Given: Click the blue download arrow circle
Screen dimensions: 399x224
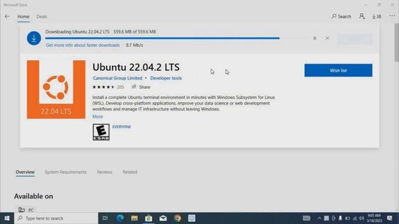Looking at the screenshot, I should [34, 39].
